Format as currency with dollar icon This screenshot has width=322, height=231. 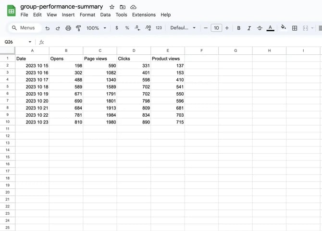tap(117, 28)
